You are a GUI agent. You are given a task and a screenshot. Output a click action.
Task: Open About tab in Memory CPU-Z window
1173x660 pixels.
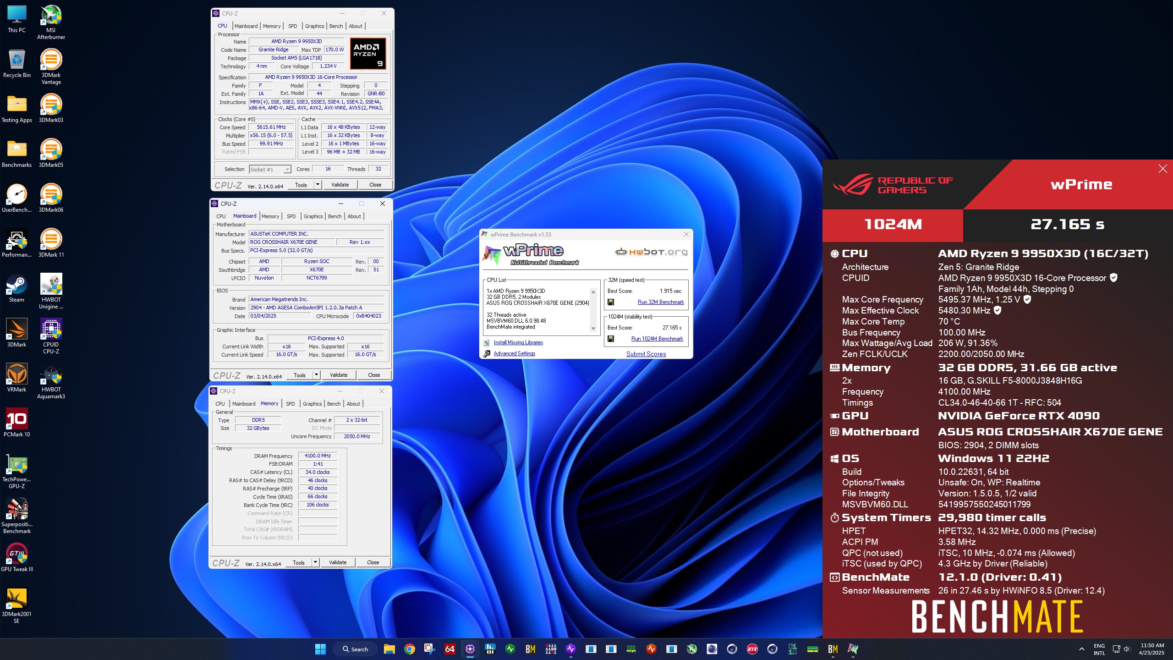click(x=353, y=404)
